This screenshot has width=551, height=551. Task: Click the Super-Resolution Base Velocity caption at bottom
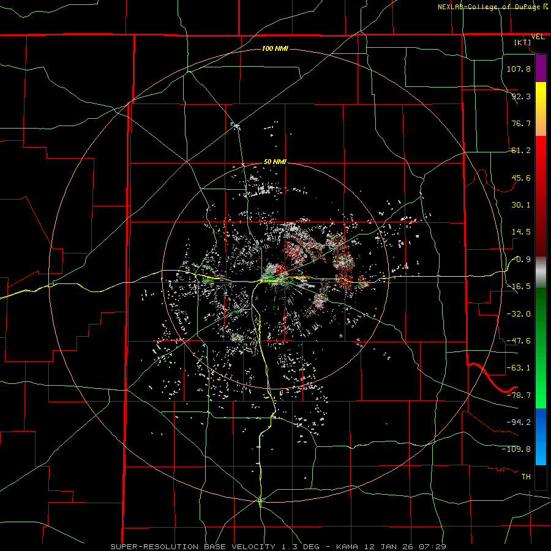click(x=279, y=547)
